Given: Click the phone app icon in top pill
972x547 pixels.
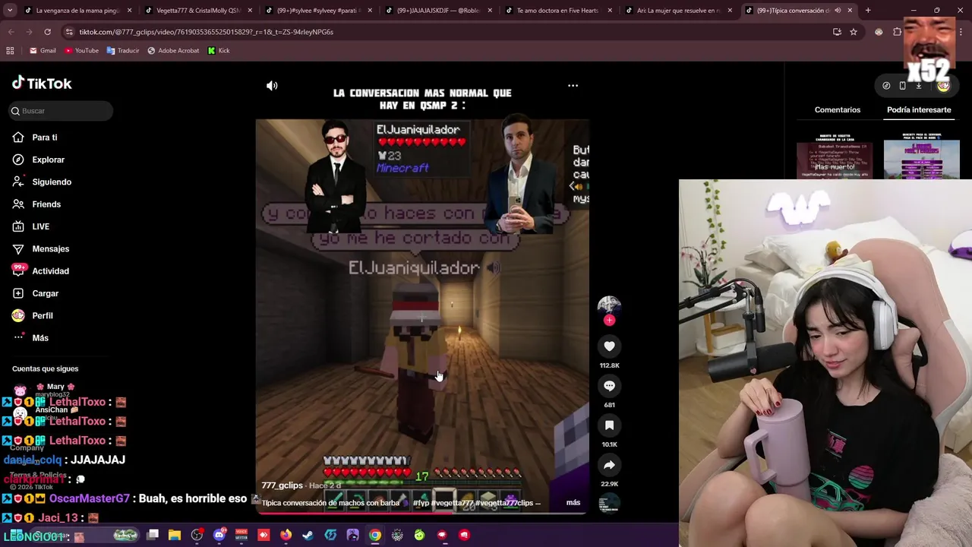Looking at the screenshot, I should click(902, 86).
